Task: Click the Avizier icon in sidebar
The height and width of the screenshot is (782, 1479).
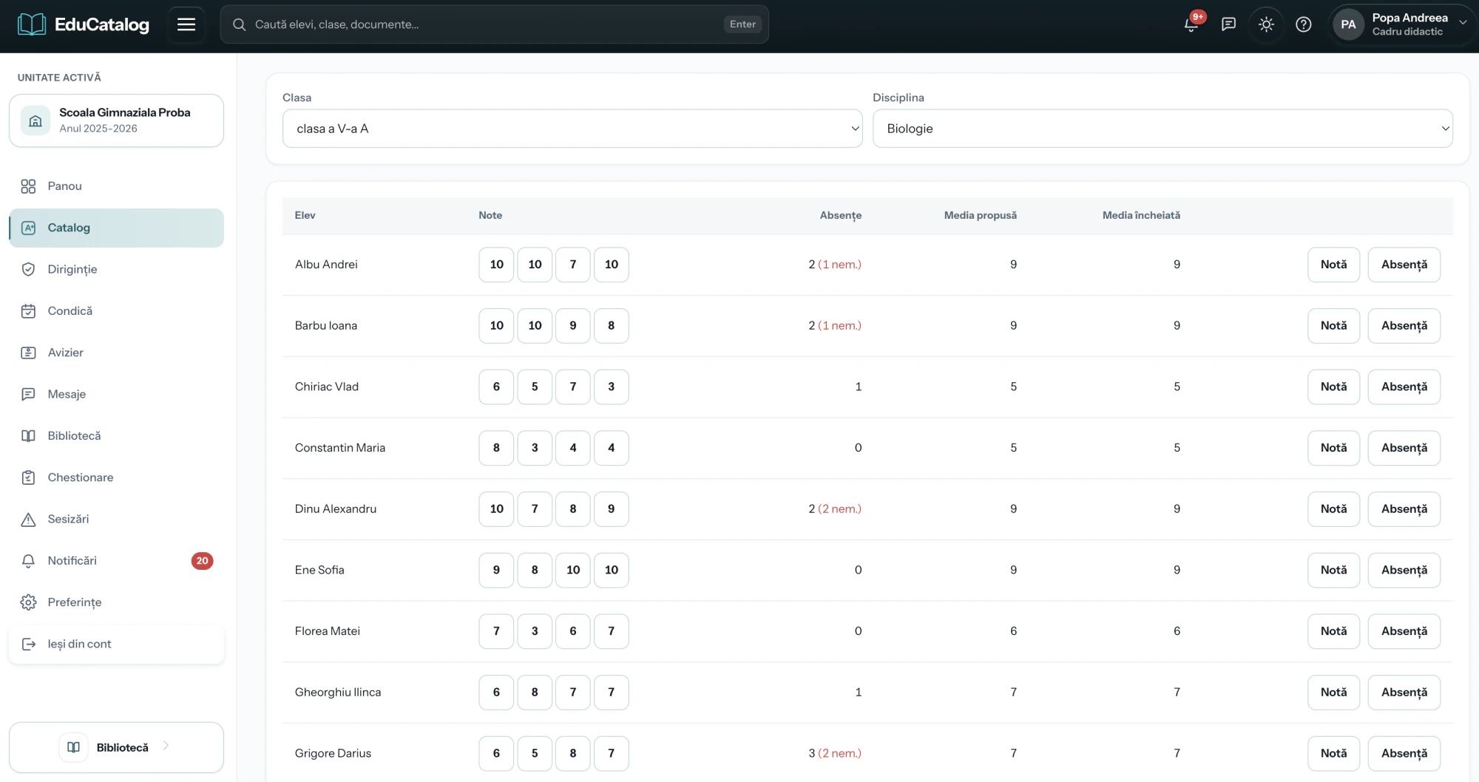Action: tap(28, 353)
